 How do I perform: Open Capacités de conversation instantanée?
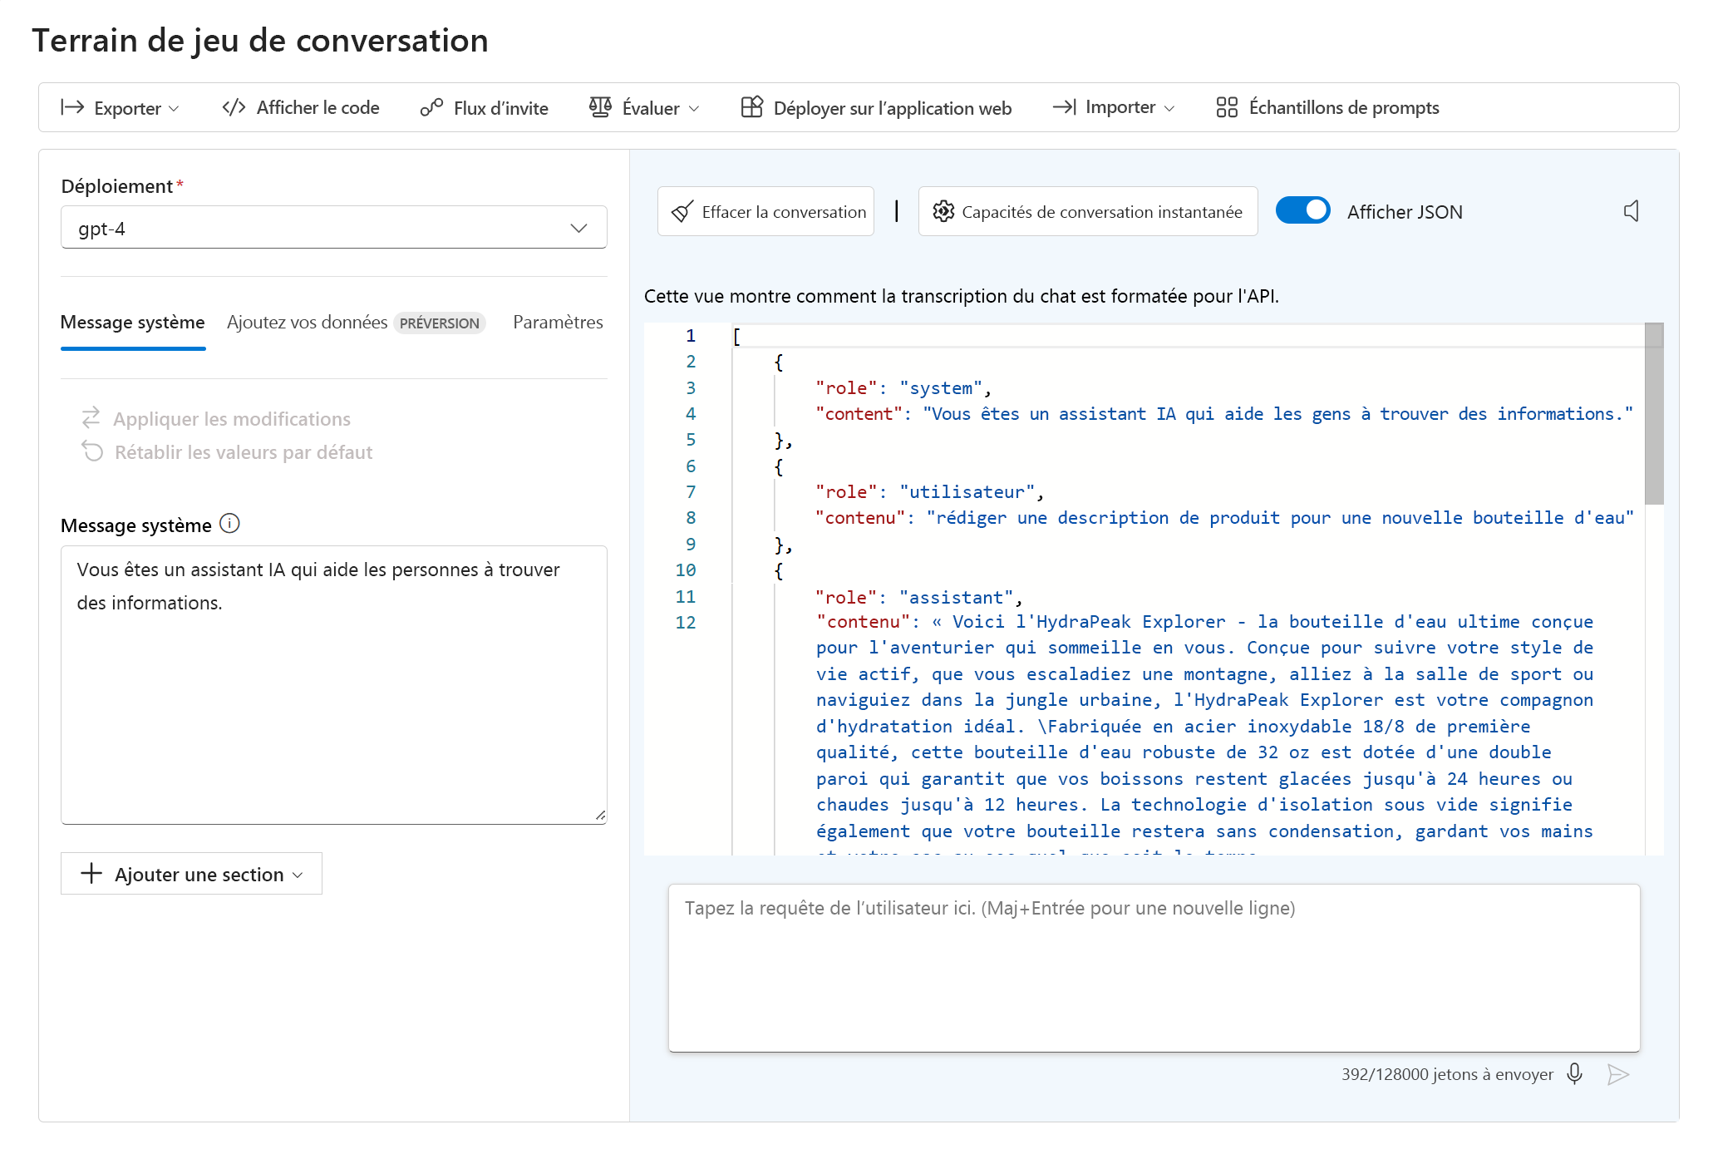1088,211
